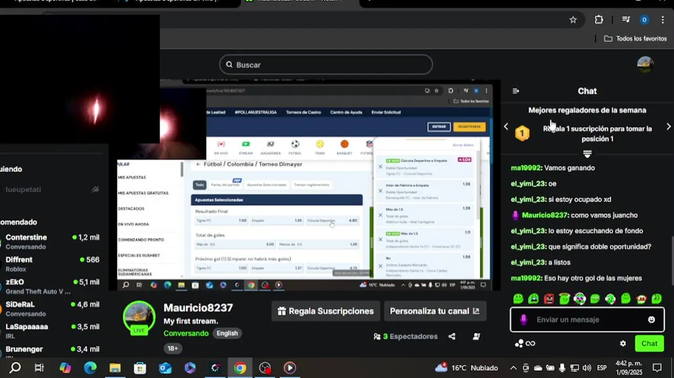Show next top gifter with right arrow
Viewport: 674px width, 378px height.
(668, 127)
